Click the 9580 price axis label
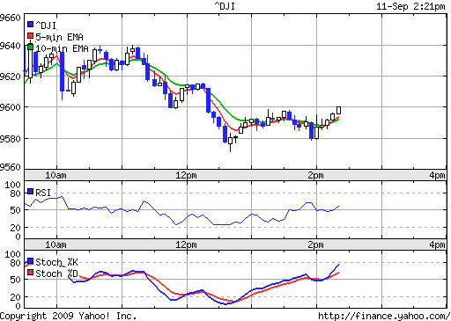Image resolution: width=451 pixels, height=321 pixels. point(11,139)
